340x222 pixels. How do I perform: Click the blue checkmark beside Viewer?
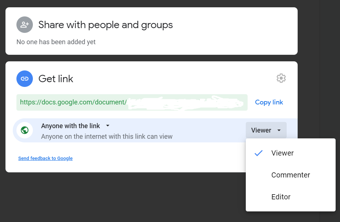pyautogui.click(x=259, y=153)
